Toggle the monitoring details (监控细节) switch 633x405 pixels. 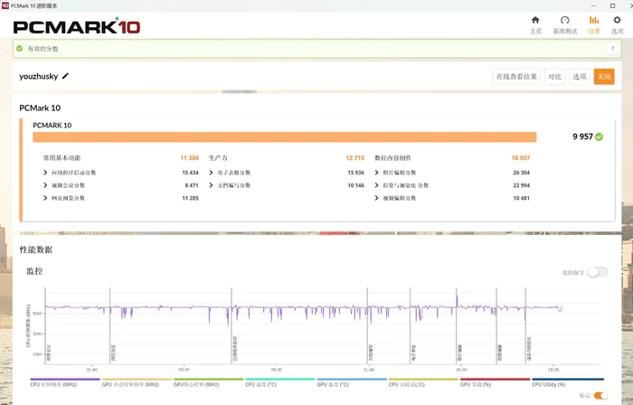(x=597, y=272)
